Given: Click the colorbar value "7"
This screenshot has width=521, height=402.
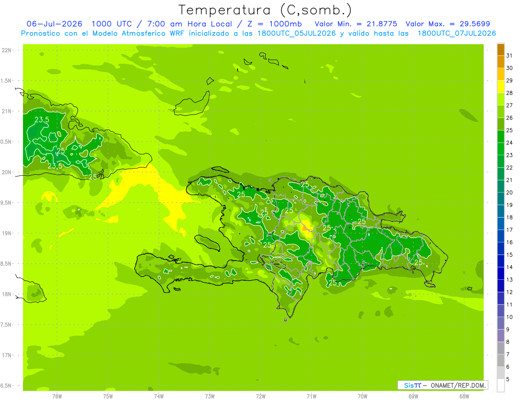Looking at the screenshot, I should click(508, 354).
